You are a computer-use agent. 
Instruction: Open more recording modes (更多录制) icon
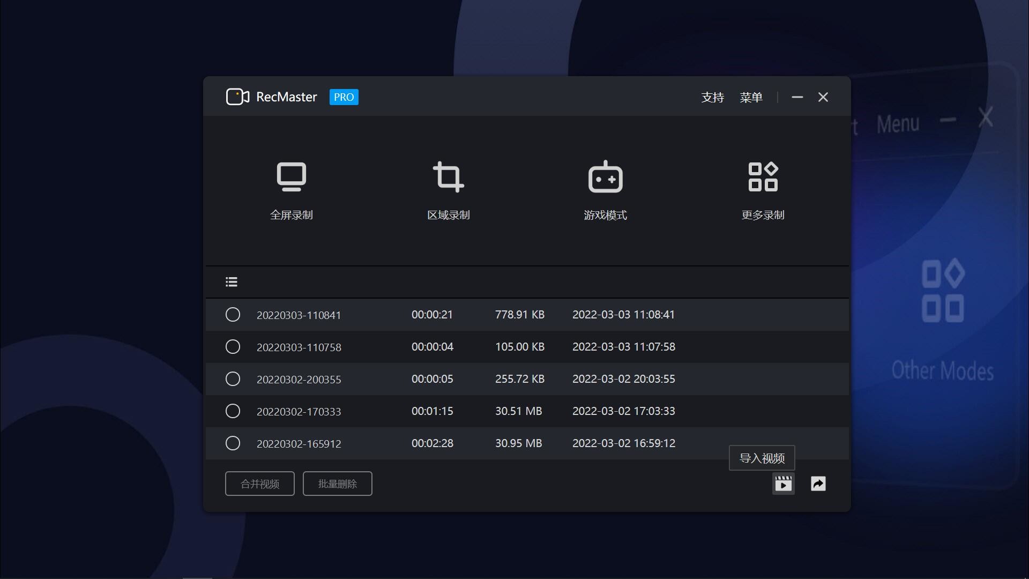[763, 177]
